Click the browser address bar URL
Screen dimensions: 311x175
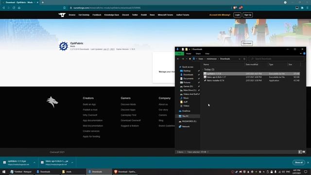pyautogui.click(x=107, y=8)
